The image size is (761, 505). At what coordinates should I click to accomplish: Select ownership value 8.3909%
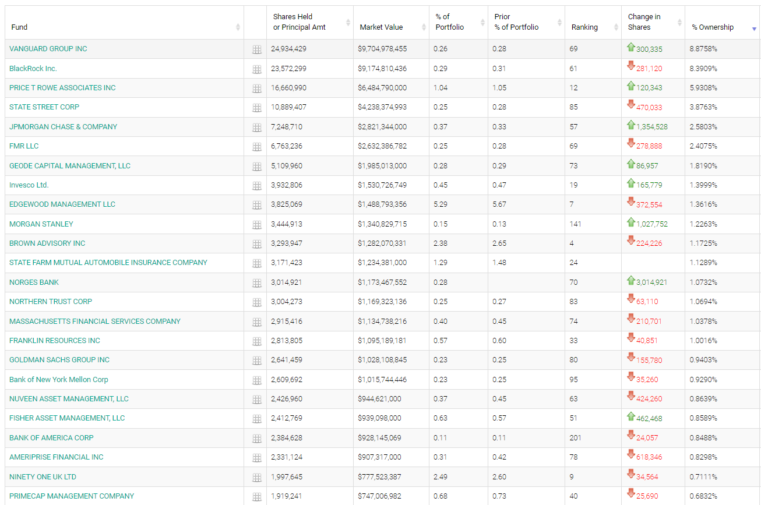click(x=703, y=69)
